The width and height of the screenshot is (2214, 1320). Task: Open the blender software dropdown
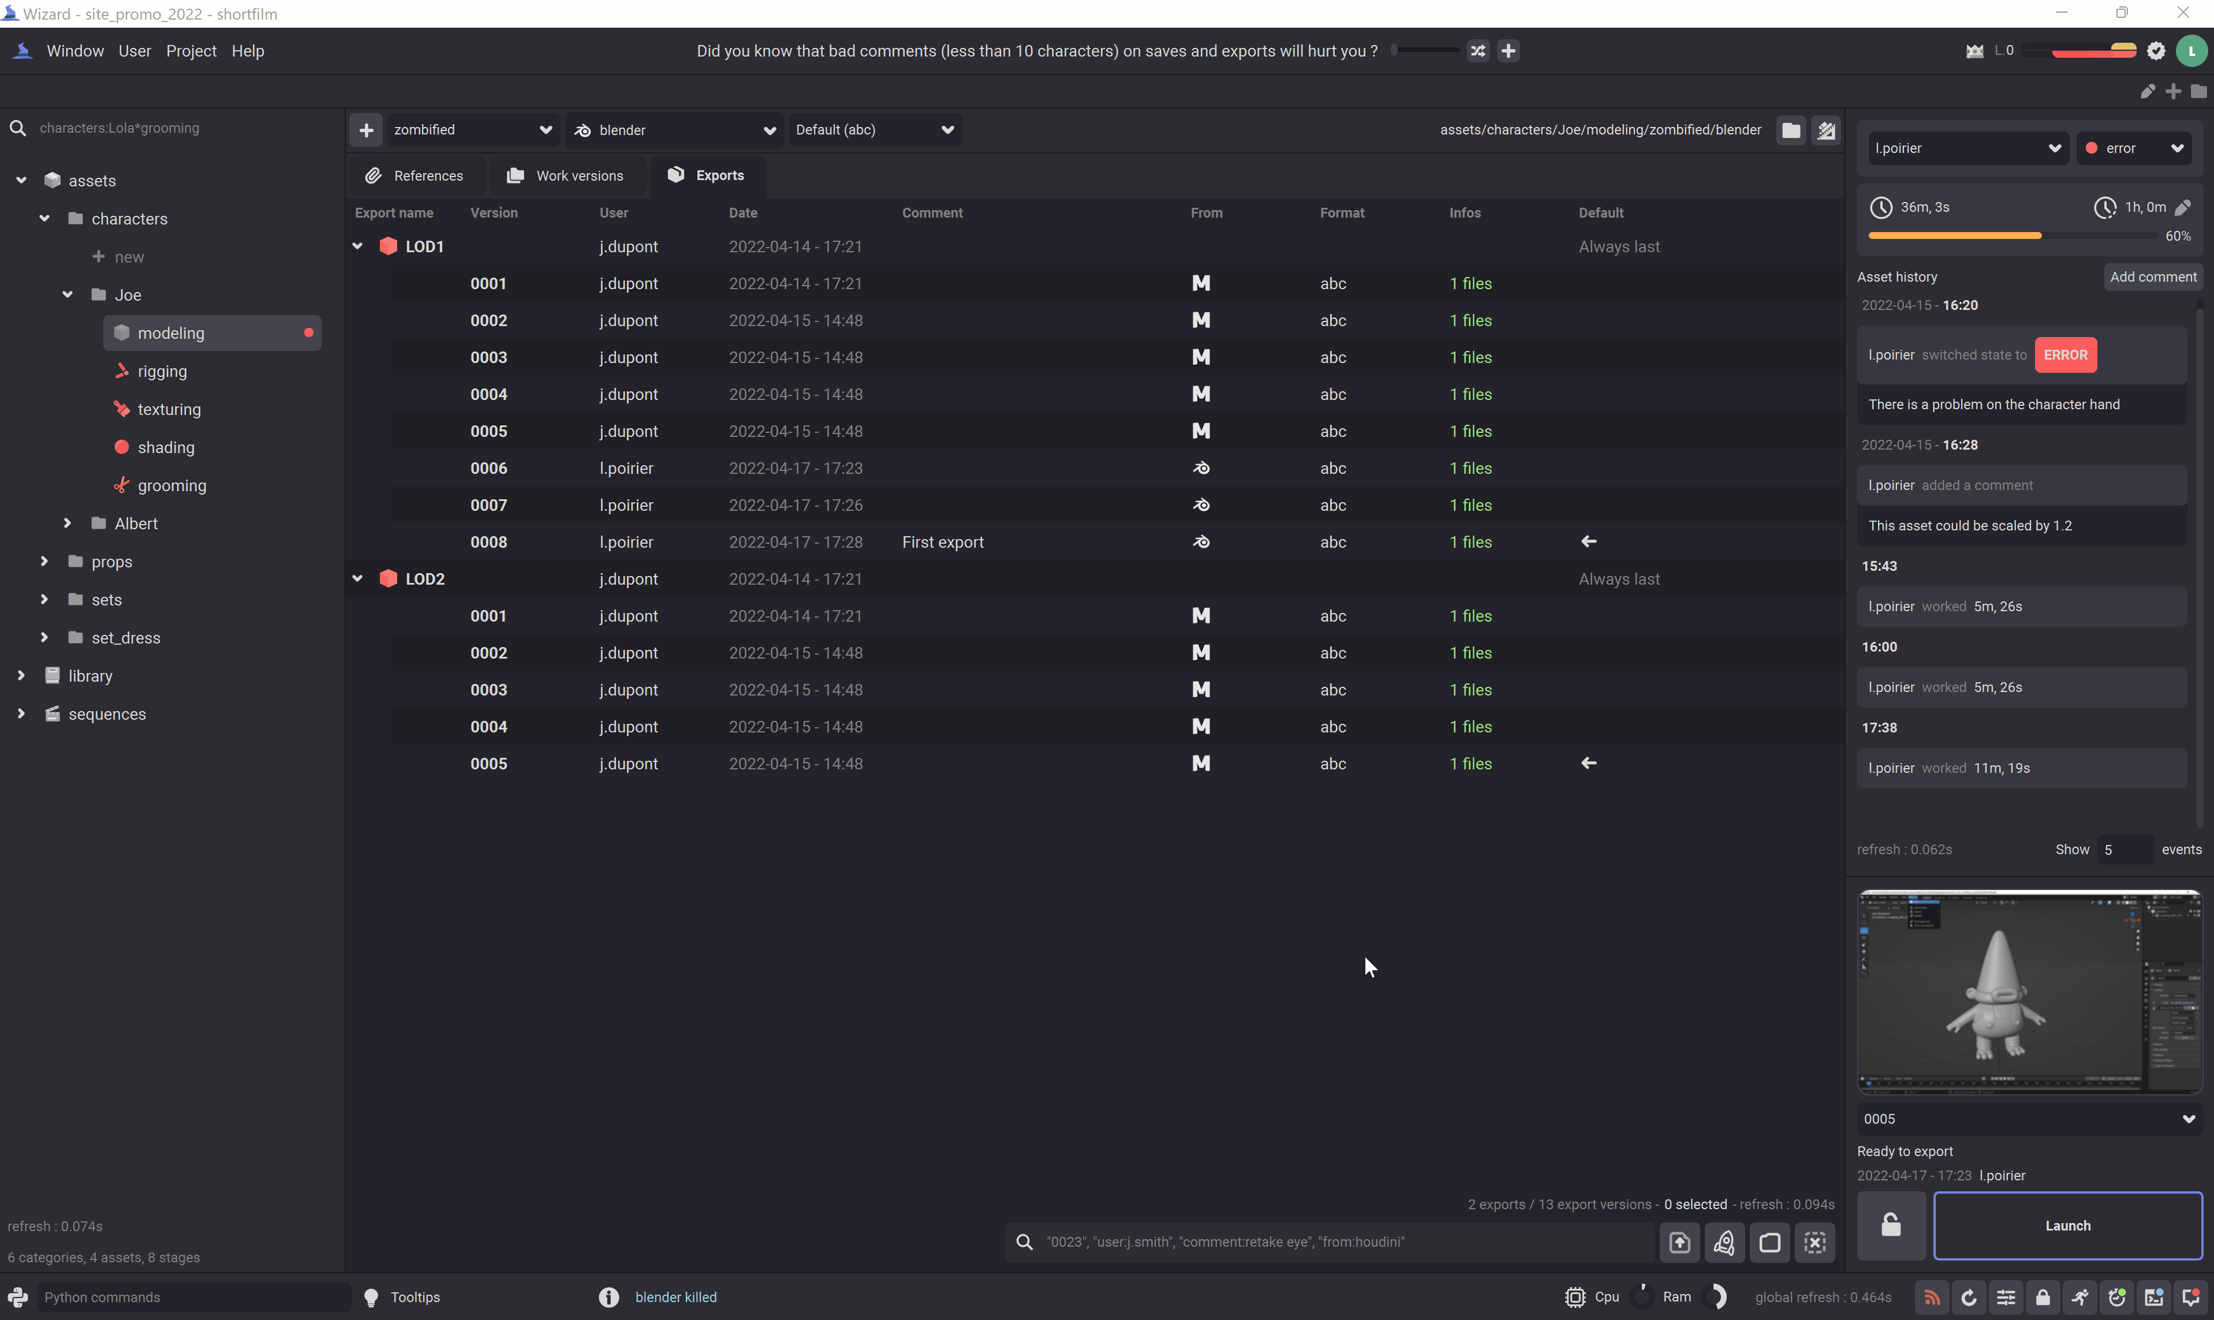click(x=675, y=131)
